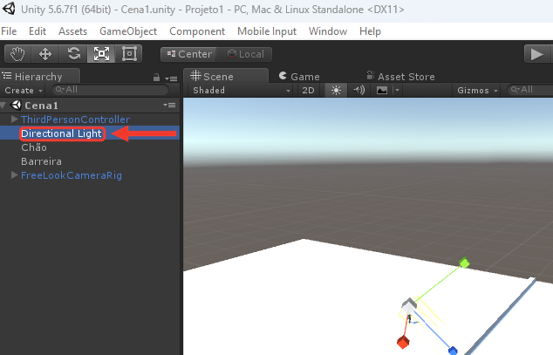This screenshot has width=553, height=355.
Task: Open the File menu
Action: click(9, 31)
